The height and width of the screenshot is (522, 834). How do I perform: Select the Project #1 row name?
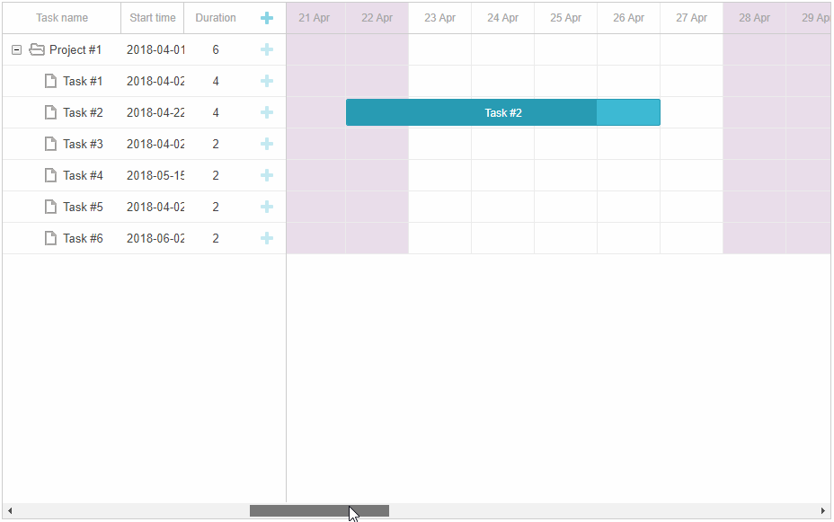click(75, 49)
